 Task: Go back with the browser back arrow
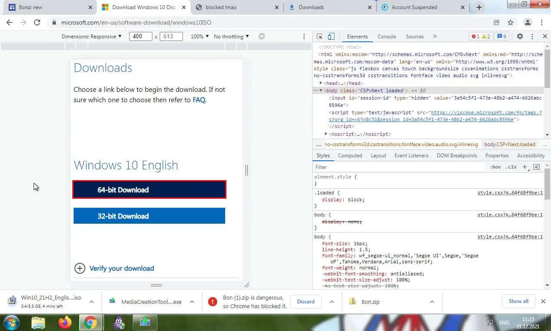[9, 22]
